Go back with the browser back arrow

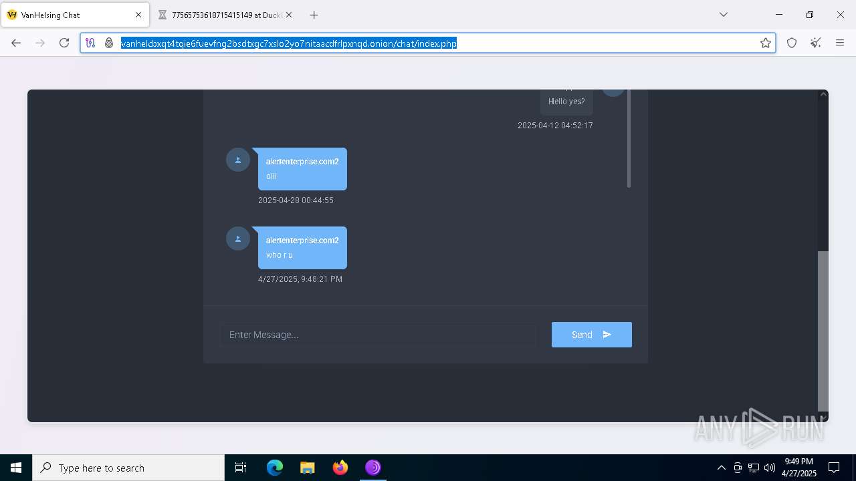[x=16, y=43]
